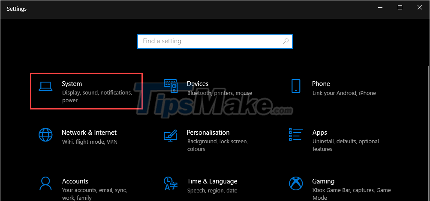Open the Gaming category heading
Viewport: 430px width, 201px height.
(x=323, y=181)
